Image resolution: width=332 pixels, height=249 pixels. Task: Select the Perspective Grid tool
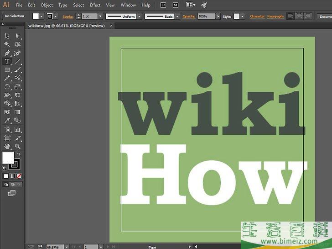coord(17,104)
